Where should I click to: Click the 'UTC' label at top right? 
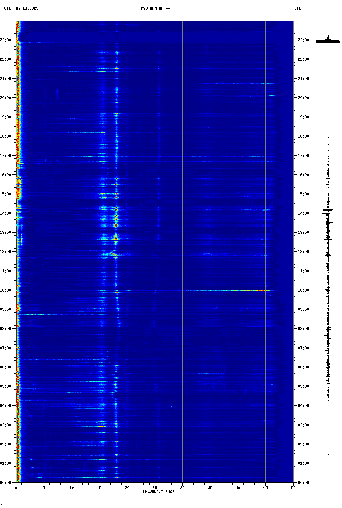coord(298,8)
